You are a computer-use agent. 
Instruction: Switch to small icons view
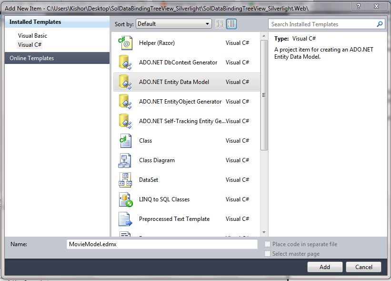pos(220,24)
